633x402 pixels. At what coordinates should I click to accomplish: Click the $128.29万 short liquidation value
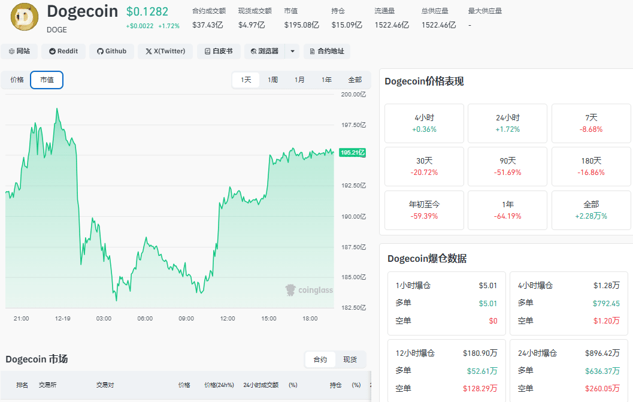480,389
